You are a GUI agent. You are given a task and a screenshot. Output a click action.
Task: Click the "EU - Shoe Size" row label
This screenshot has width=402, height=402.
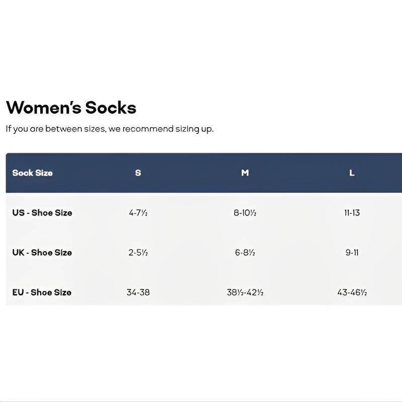click(x=42, y=292)
